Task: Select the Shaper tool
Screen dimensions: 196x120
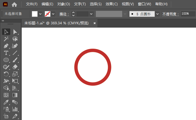Action: [6, 67]
